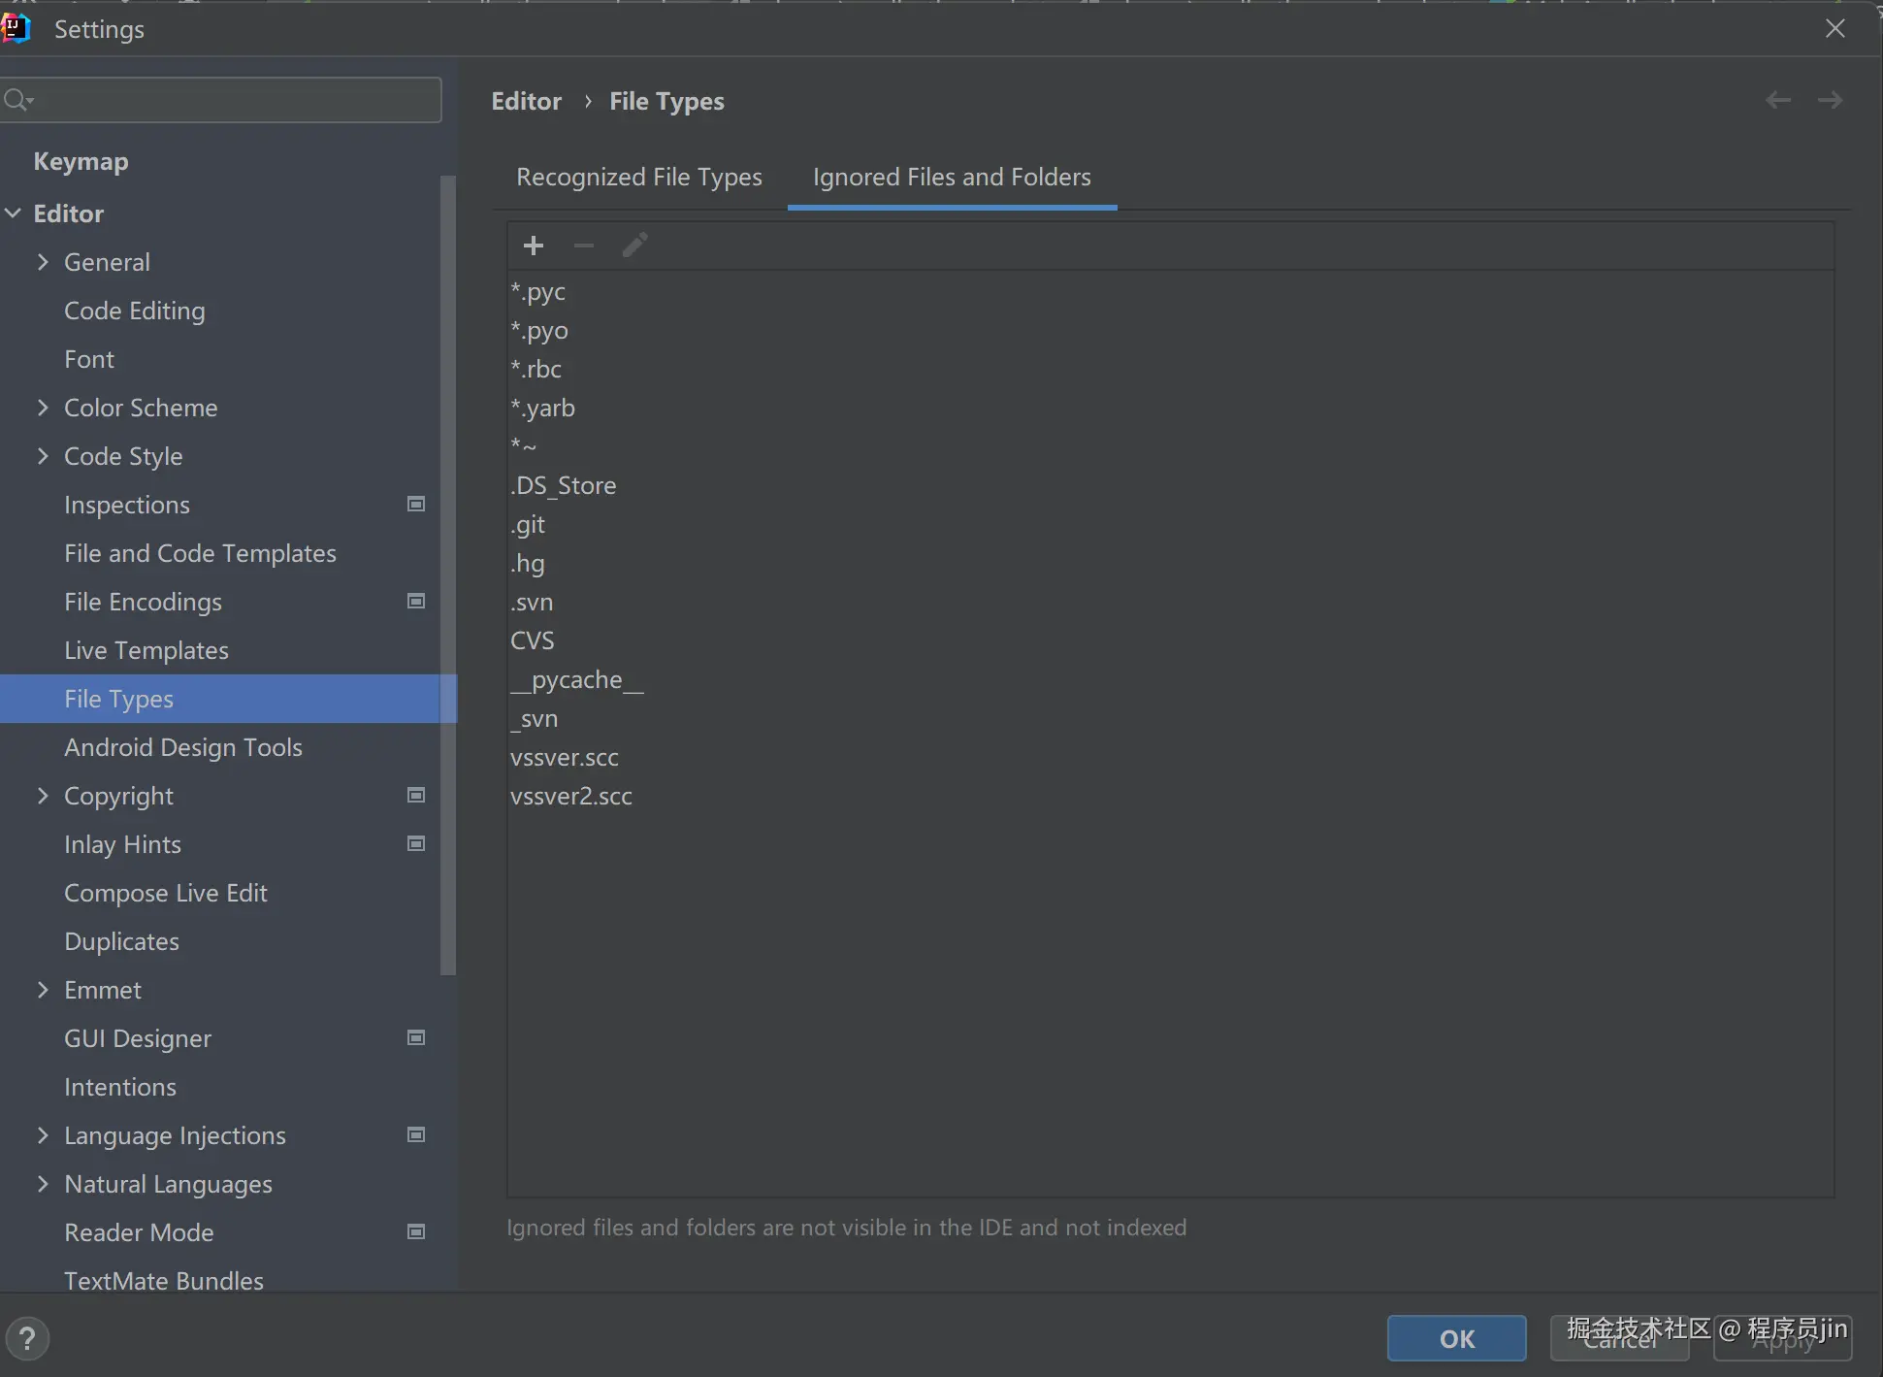Select the __pycache__ ignored entry

[576, 680]
